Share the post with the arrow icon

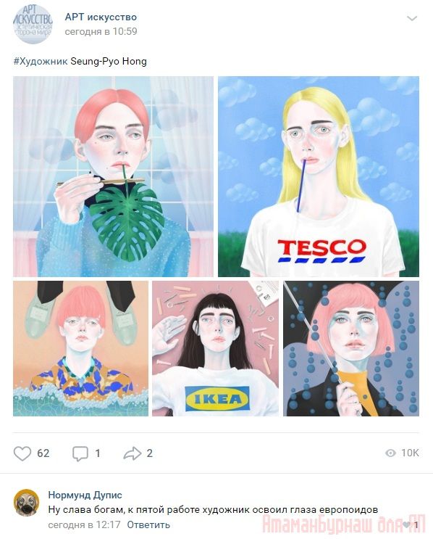click(x=132, y=453)
